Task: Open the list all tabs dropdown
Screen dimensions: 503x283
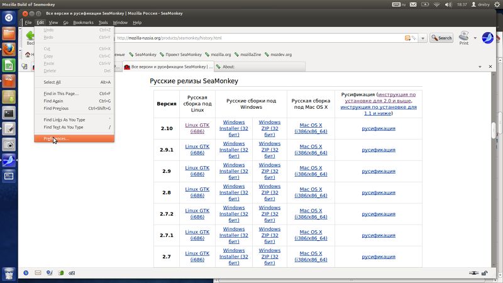Action: tap(480, 67)
